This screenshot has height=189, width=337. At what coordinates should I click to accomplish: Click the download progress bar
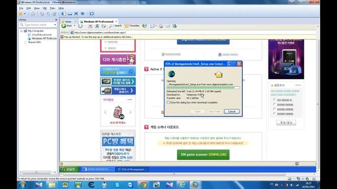tap(203, 88)
